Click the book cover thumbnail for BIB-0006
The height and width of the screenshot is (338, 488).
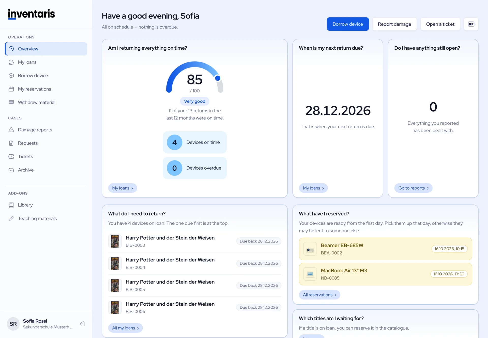pyautogui.click(x=115, y=307)
